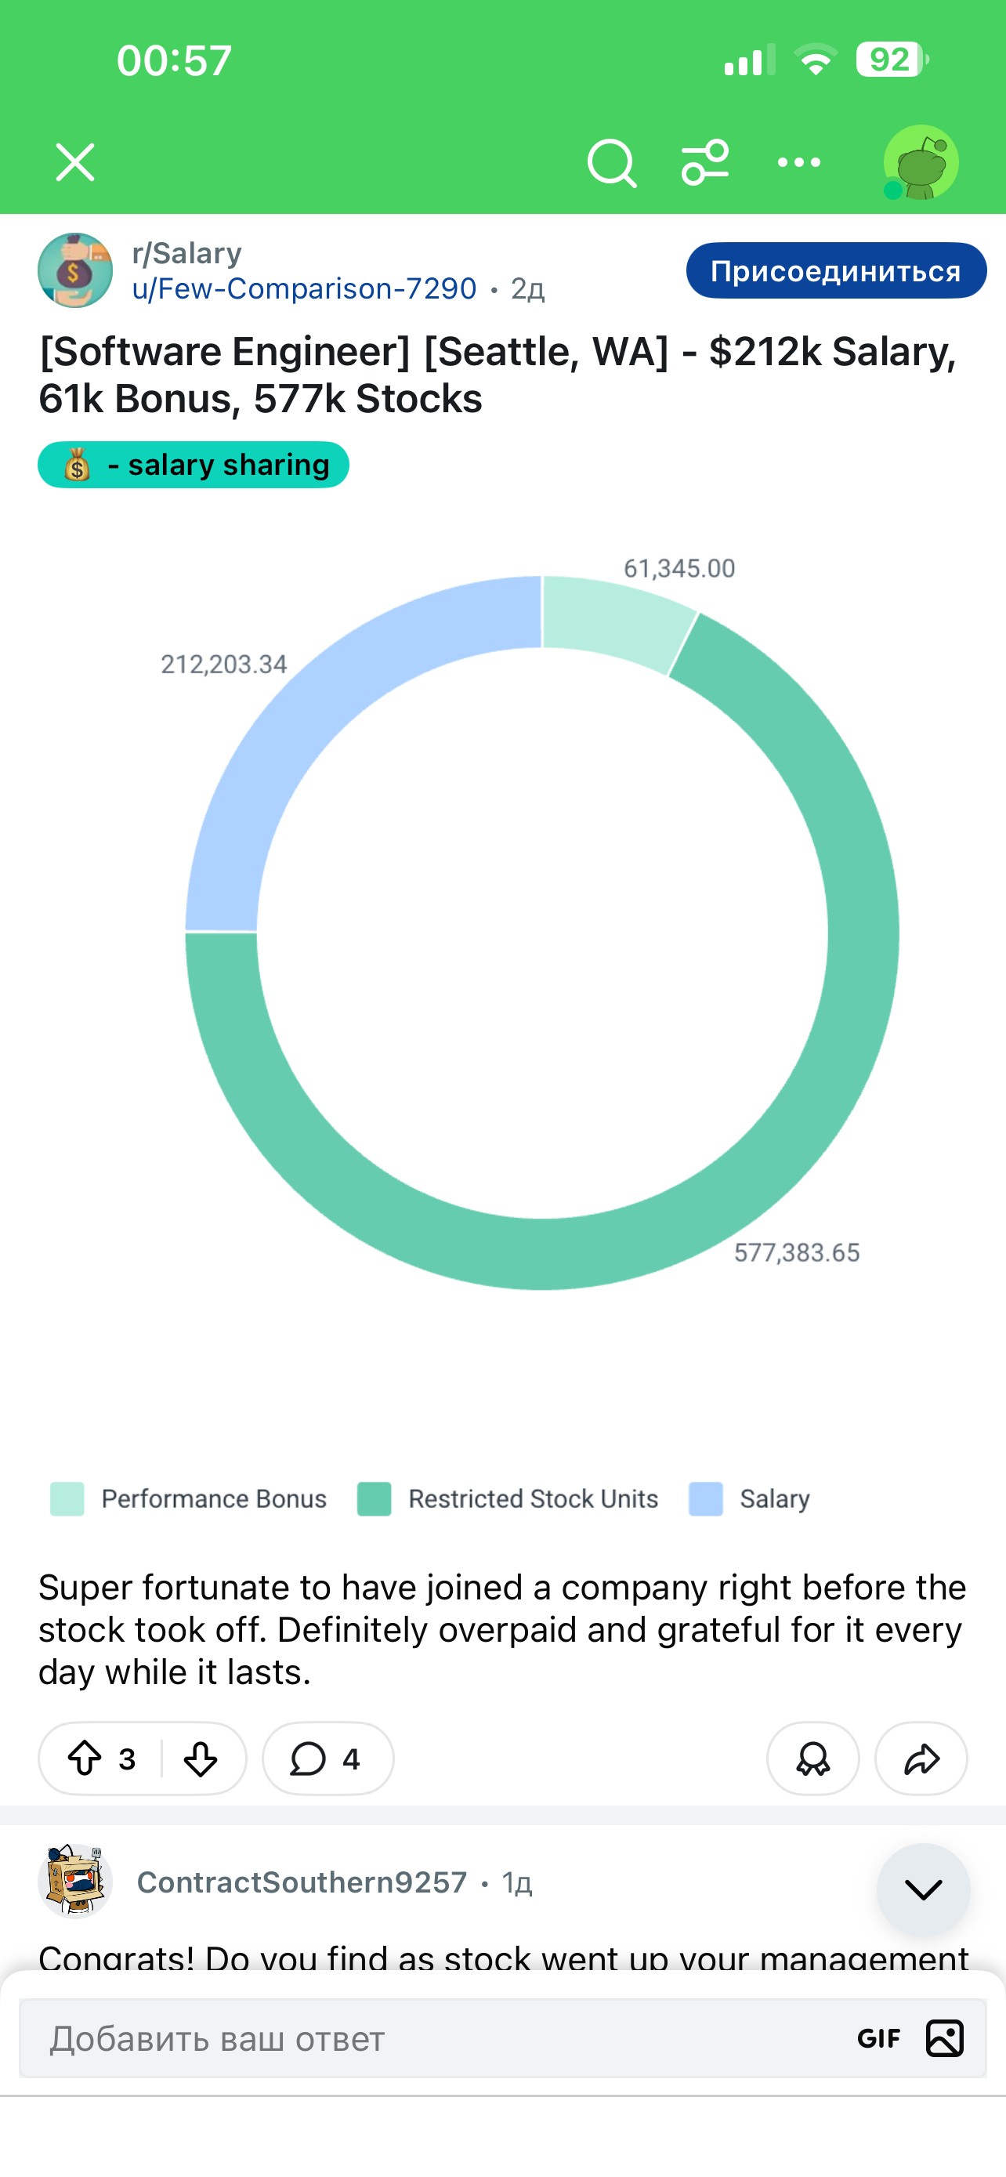Viewport: 1006px width, 2177px height.
Task: Upvote the post
Action: 85,1759
